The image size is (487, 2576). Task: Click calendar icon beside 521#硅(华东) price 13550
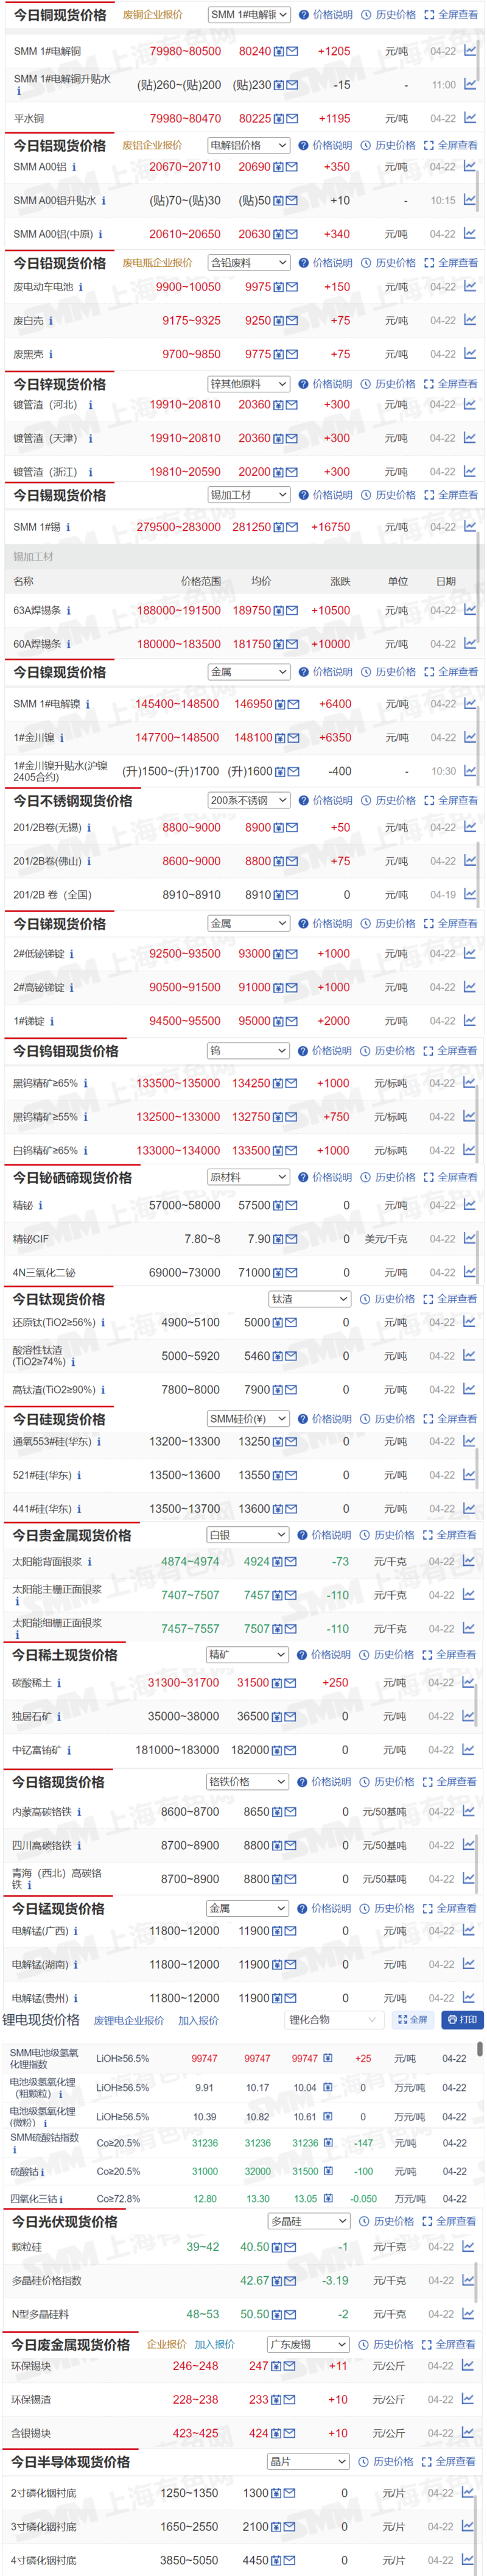[x=279, y=1475]
